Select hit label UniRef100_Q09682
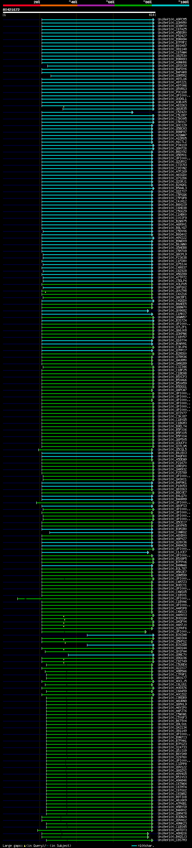Image resolution: width=192 pixels, height=848 pixels. pos(172,311)
